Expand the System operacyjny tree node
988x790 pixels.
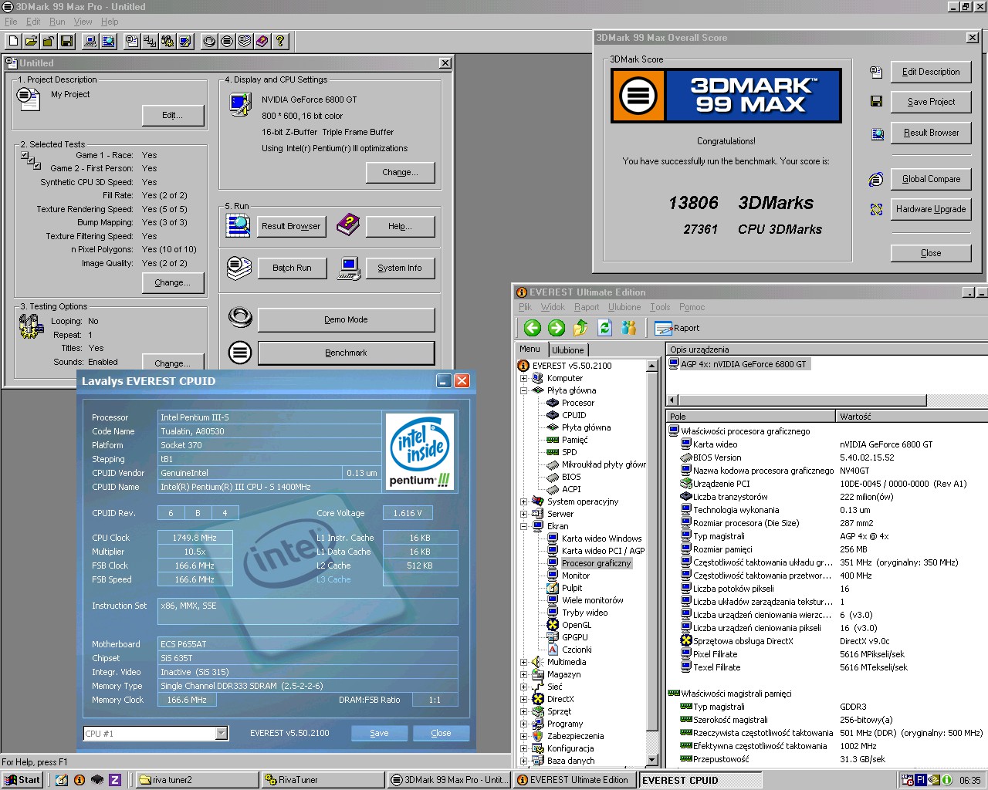[x=524, y=501]
